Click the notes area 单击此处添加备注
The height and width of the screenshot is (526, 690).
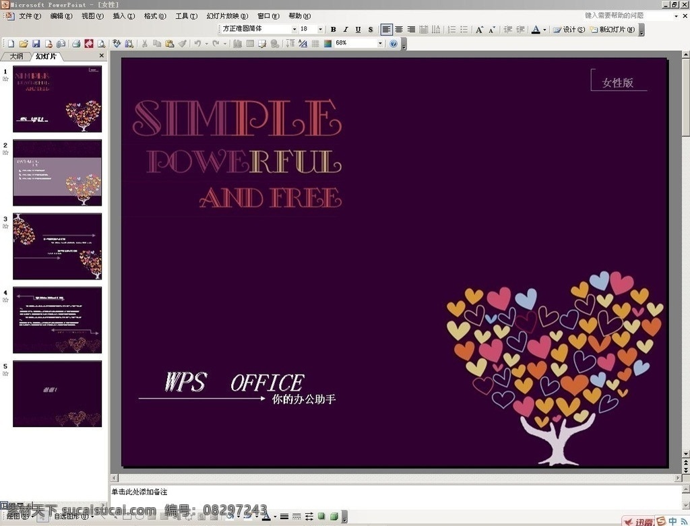[x=395, y=496]
